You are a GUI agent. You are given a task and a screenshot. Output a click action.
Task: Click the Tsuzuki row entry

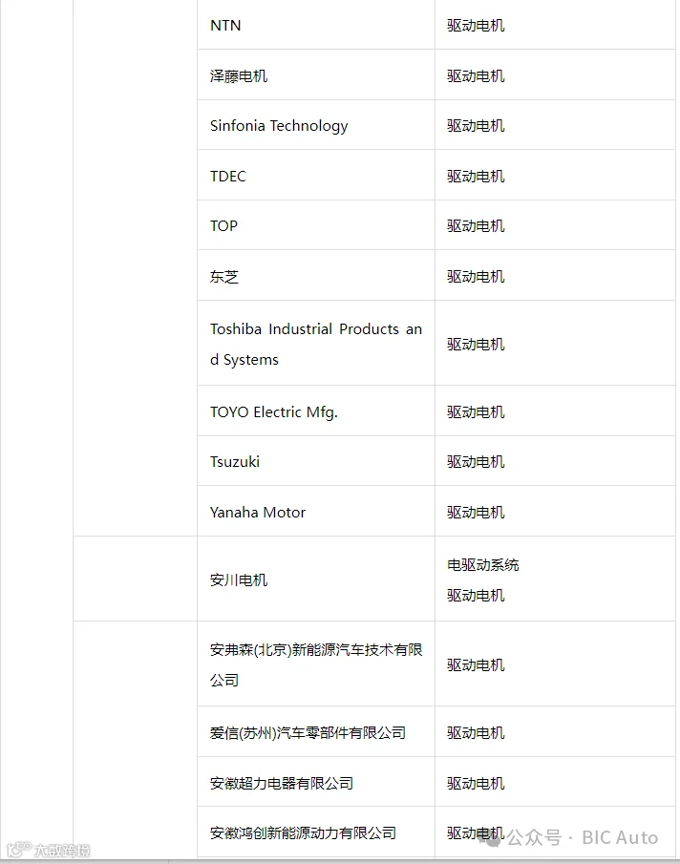coord(316,461)
